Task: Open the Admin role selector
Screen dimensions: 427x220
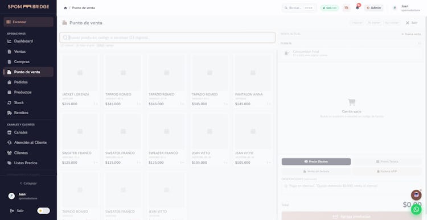Action: [x=373, y=8]
